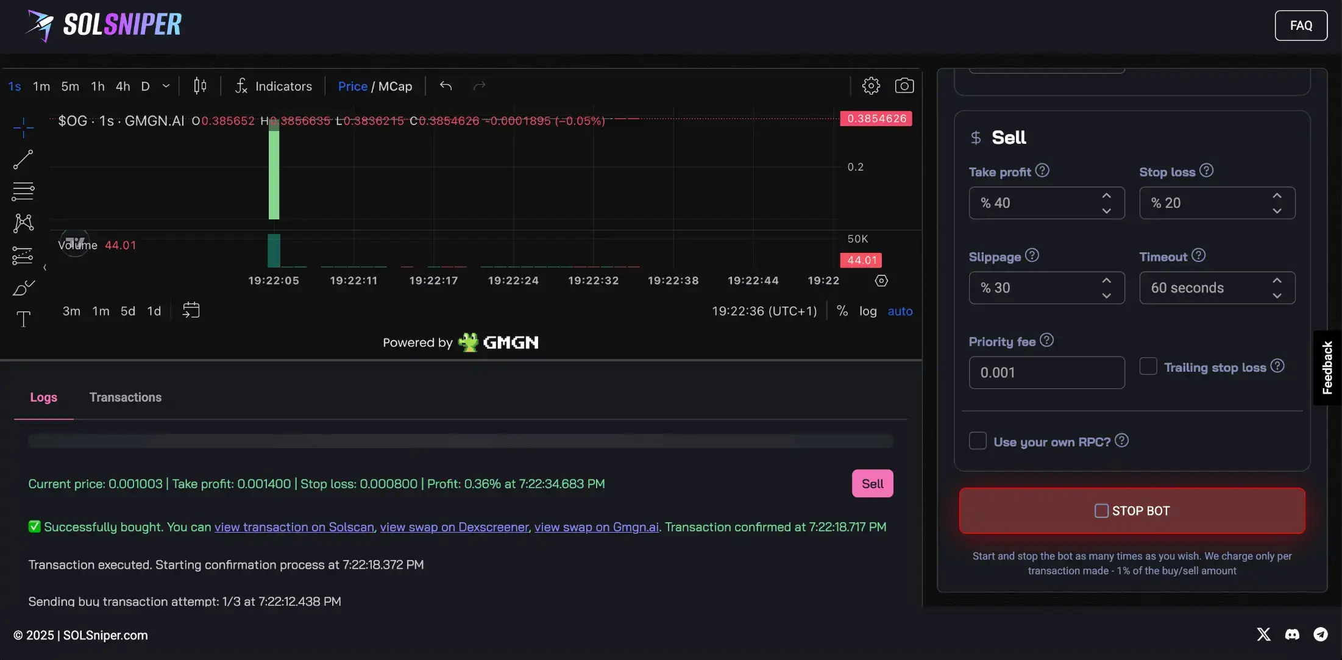Toggle log scale on the chart
This screenshot has height=660, width=1342.
tap(868, 311)
